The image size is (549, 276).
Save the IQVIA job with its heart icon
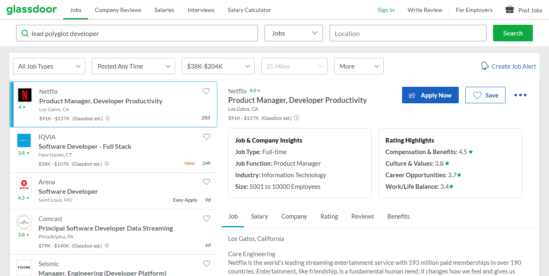click(206, 137)
